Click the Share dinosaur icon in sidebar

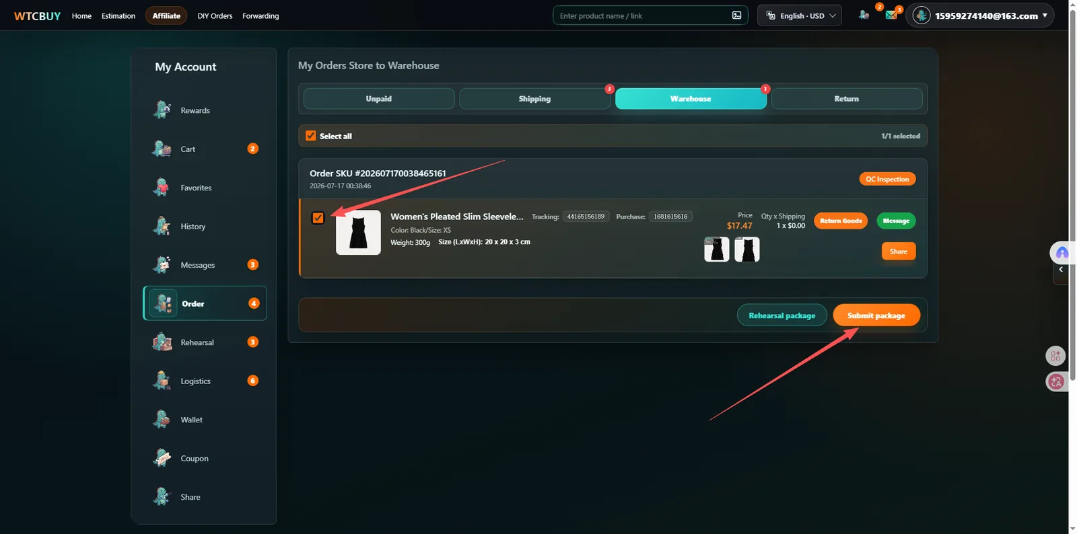click(x=162, y=496)
